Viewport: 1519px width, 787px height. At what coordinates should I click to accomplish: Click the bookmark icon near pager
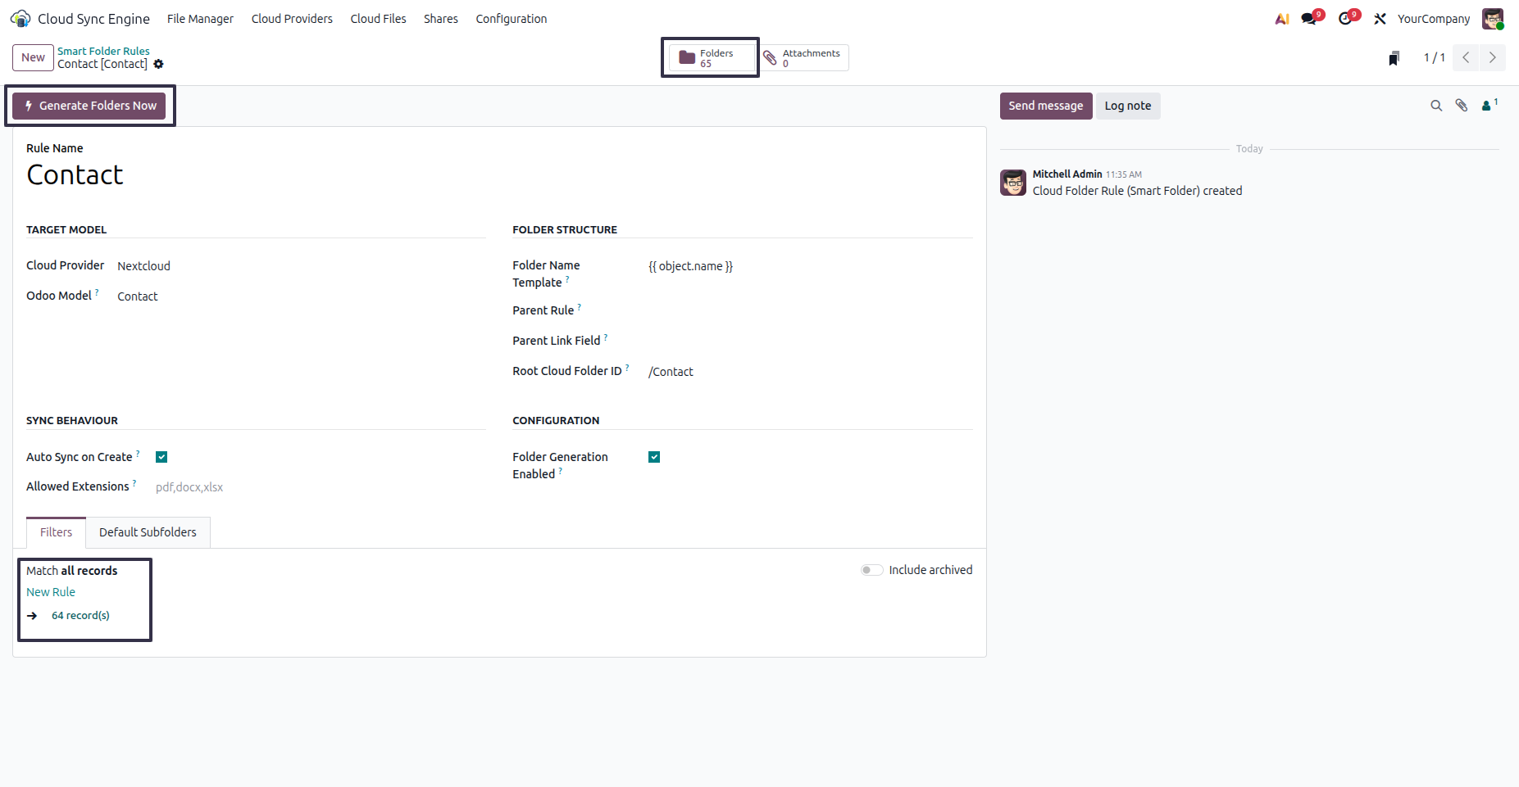[1394, 57]
